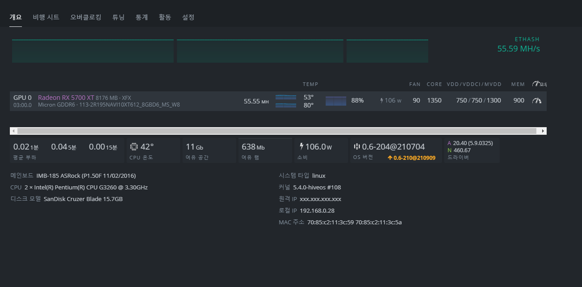582x287 pixels.
Task: Click the overclock-all speedometer icon in header
Action: click(x=536, y=84)
